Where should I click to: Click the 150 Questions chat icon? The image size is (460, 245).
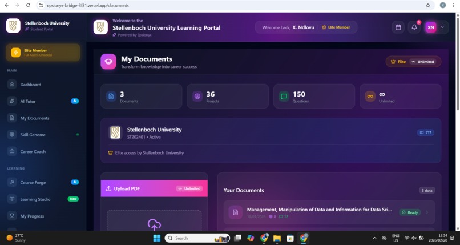(x=284, y=97)
